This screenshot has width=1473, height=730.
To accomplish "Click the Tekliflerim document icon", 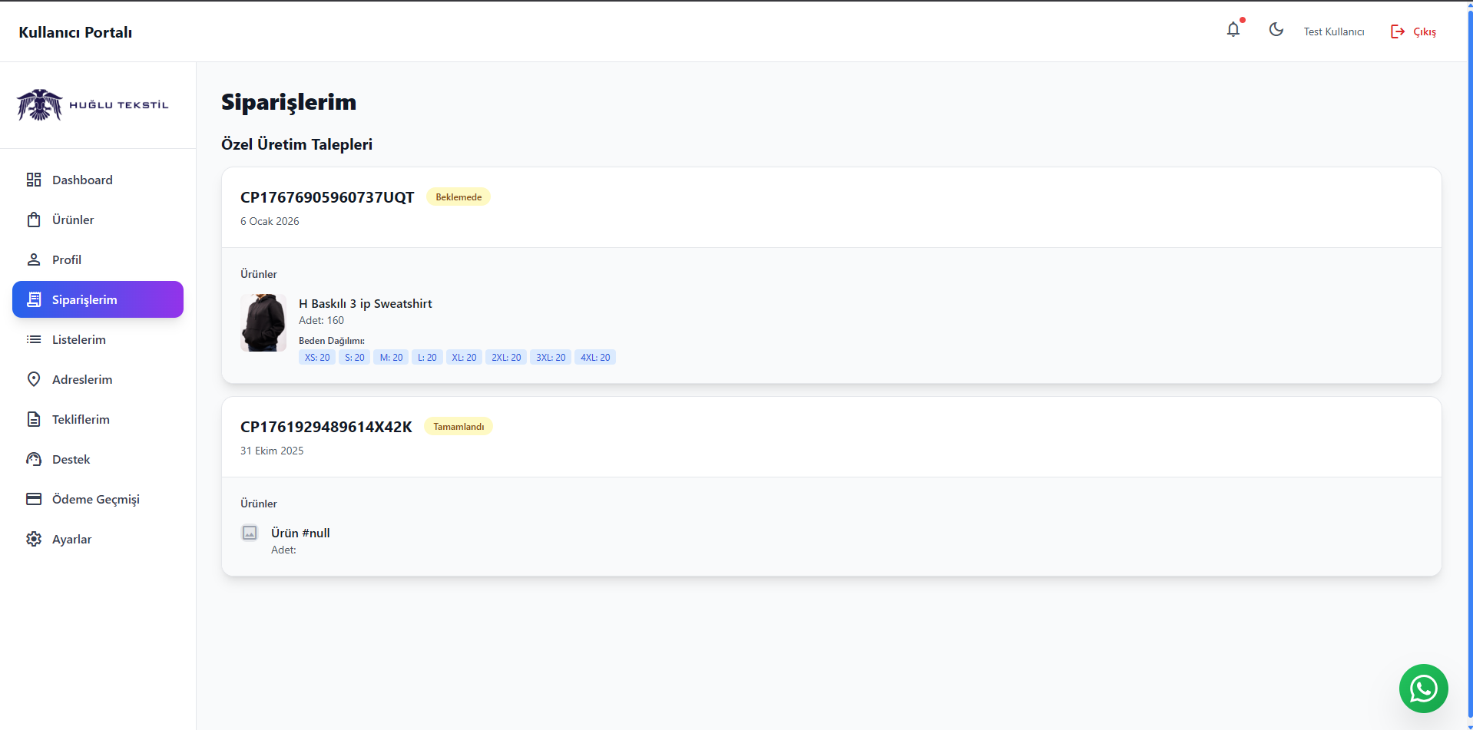I will 34,419.
